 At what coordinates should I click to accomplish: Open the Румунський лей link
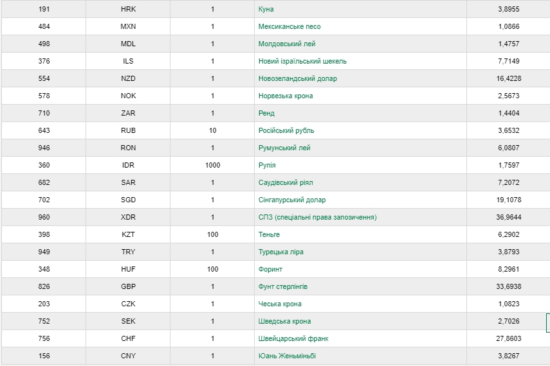(284, 148)
